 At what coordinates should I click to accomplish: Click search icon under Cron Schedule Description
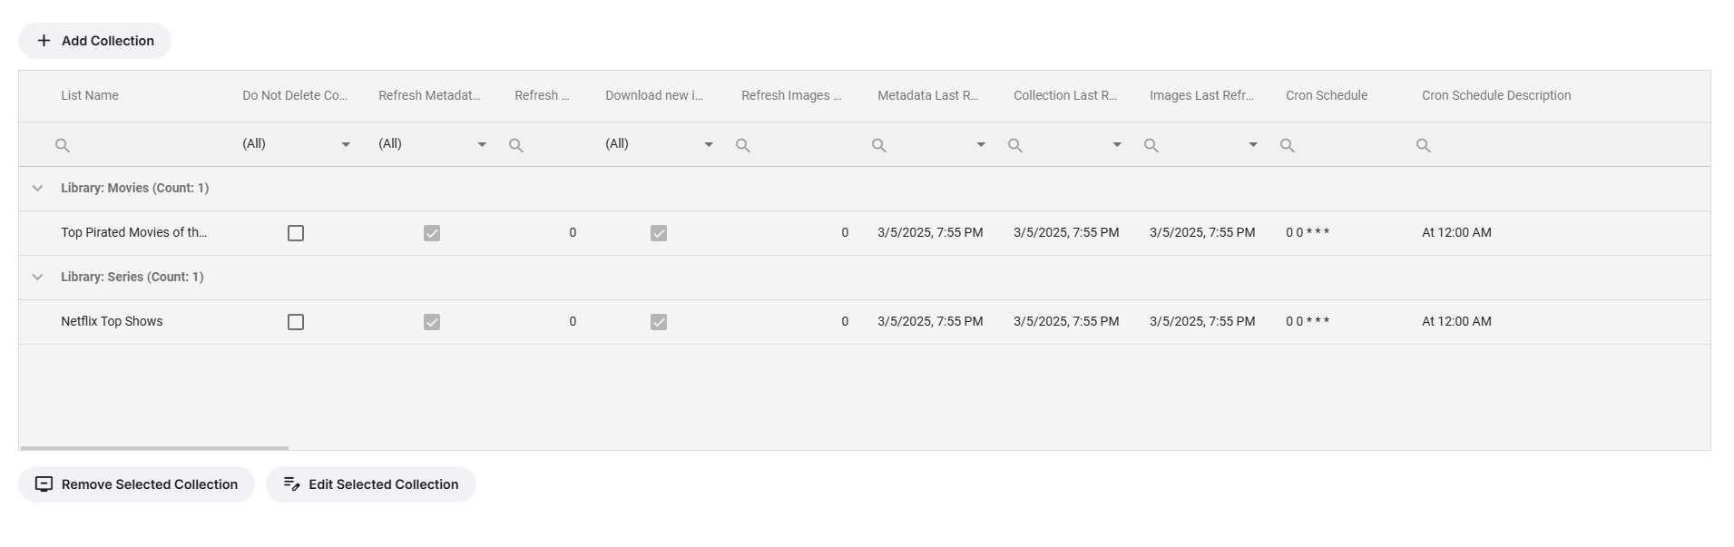[1423, 145]
